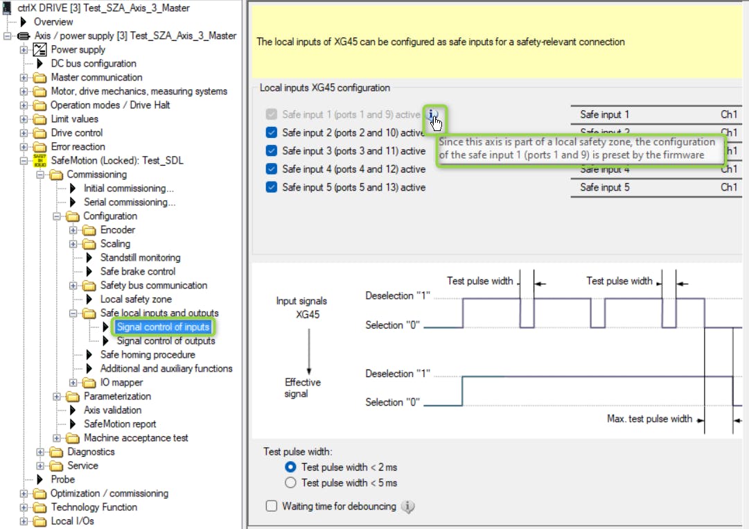Click the IO mapper folder icon
The height and width of the screenshot is (529, 749).
pos(89,382)
